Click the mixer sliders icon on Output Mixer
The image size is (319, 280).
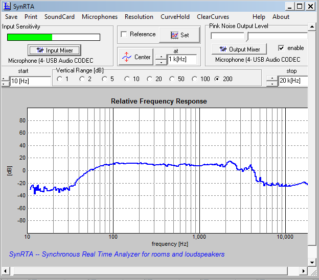coord(223,49)
